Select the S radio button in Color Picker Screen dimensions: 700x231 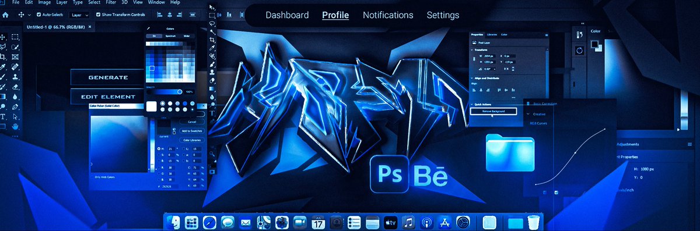[159, 155]
